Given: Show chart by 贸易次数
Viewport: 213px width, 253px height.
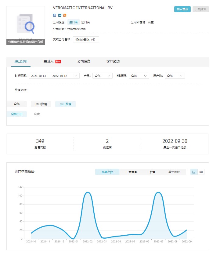Looking at the screenshot, I should [107, 172].
